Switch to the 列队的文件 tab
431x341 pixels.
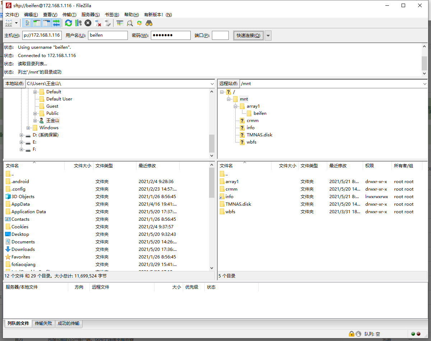coord(18,323)
